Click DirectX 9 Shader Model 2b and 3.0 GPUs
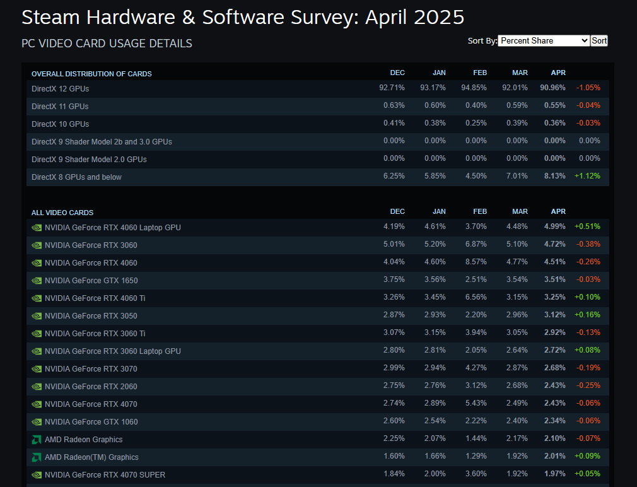Screen dimensions: 637x487 [x=102, y=142]
